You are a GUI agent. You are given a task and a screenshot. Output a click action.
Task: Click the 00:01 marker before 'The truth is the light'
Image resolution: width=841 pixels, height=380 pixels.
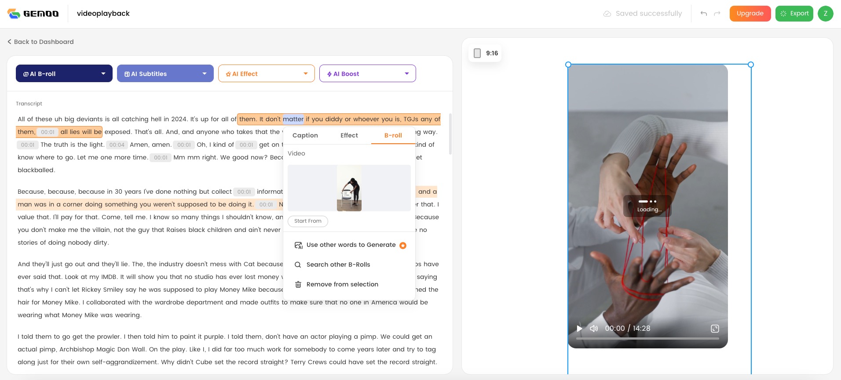coord(28,145)
